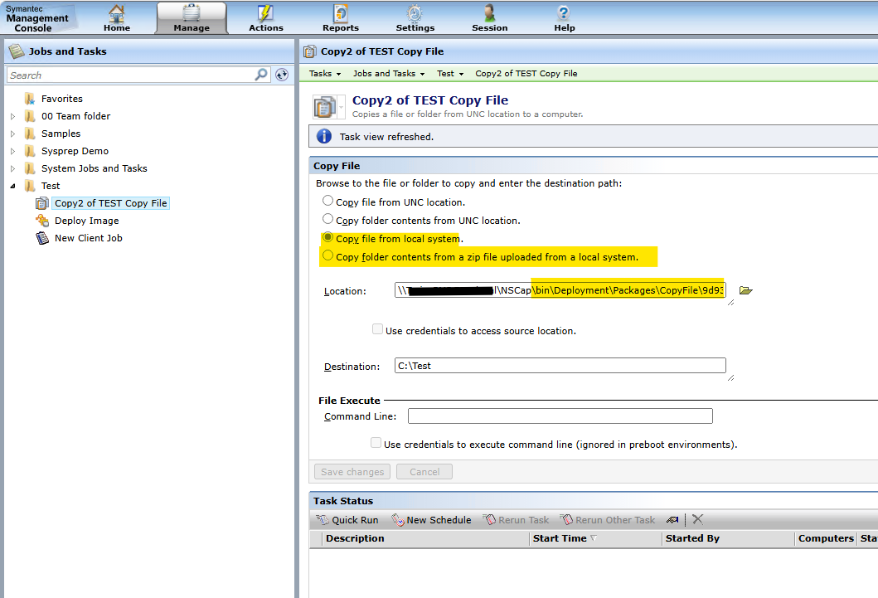This screenshot has height=598, width=878.
Task: Click Save changes button
Action: point(352,471)
